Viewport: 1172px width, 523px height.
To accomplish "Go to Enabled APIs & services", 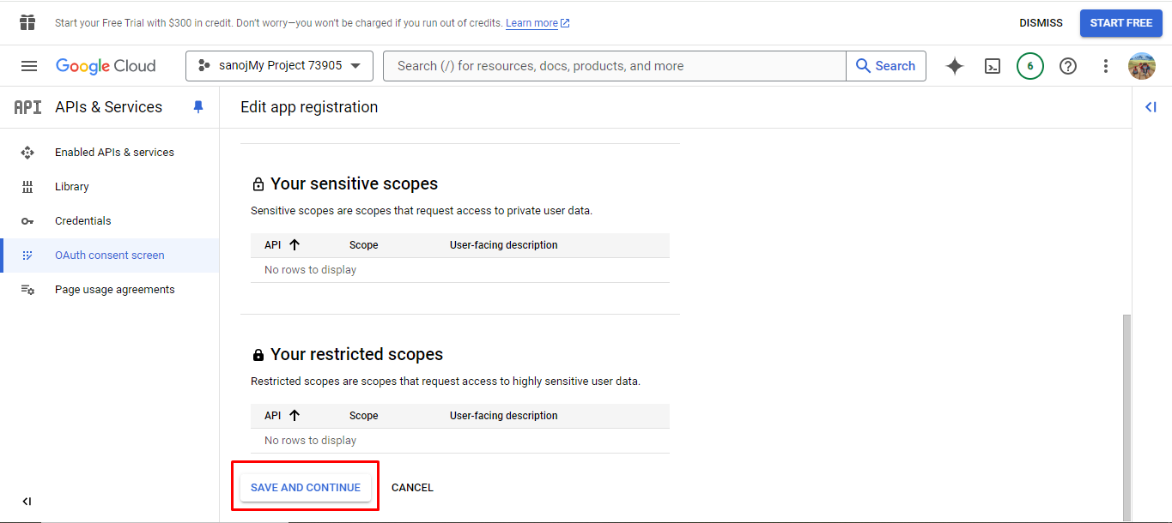I will tap(114, 153).
